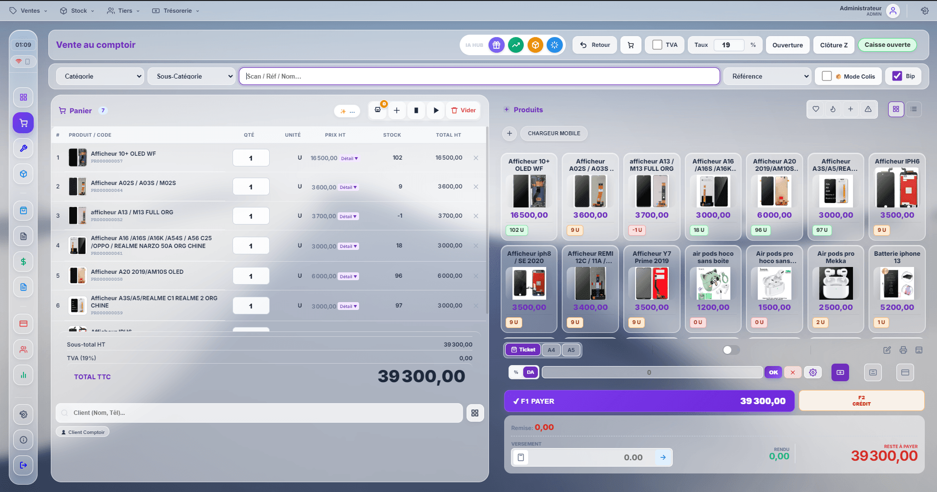Screen dimensions: 937x492
Task: Toggle the switch beside ticket format tabs
Action: click(731, 350)
